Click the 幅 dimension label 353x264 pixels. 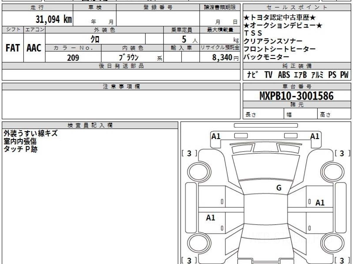289,115
